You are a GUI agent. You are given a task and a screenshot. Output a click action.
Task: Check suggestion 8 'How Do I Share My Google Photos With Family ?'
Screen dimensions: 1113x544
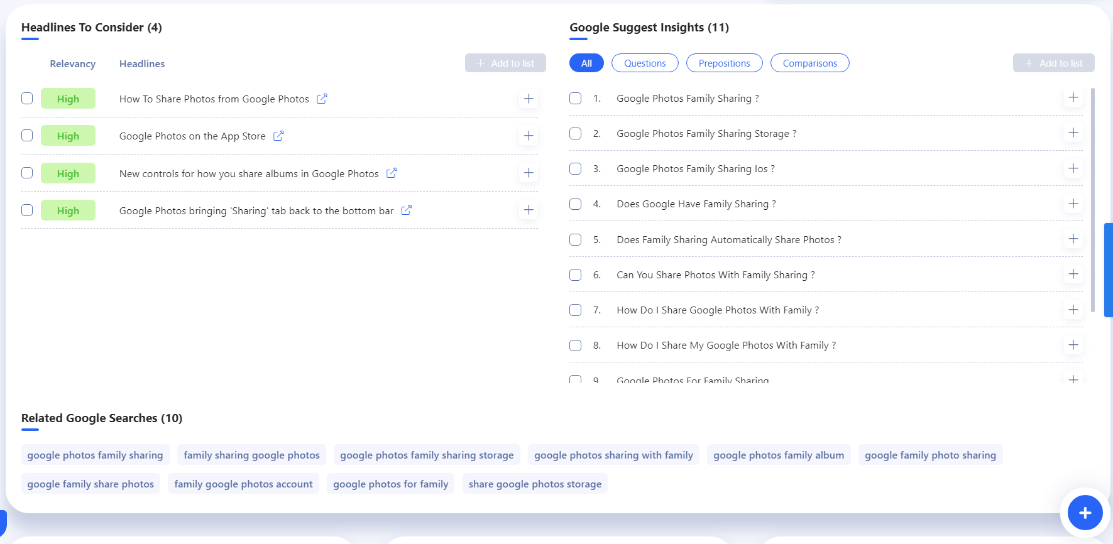575,345
